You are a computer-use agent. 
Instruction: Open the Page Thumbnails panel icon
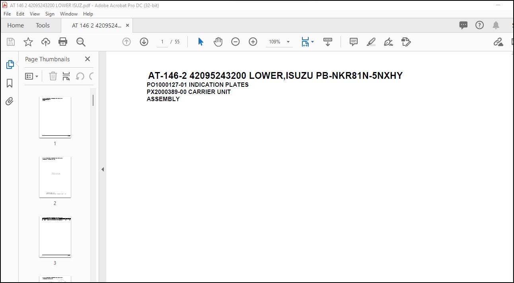pos(10,64)
